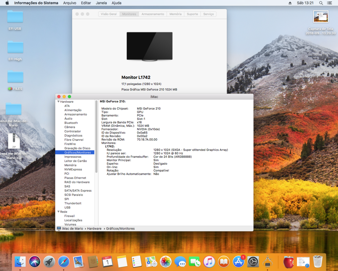
Task: Open System Preferences gear in Dock
Action: tap(253, 262)
